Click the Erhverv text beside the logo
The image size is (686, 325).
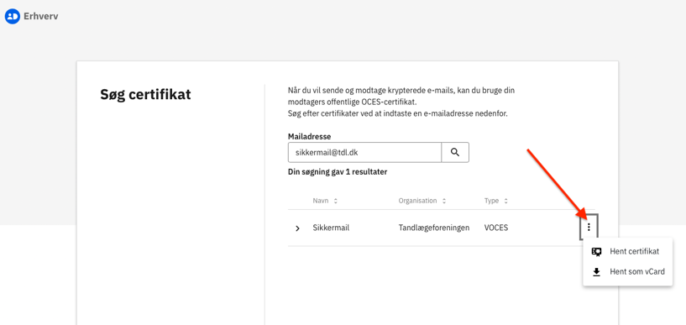40,17
